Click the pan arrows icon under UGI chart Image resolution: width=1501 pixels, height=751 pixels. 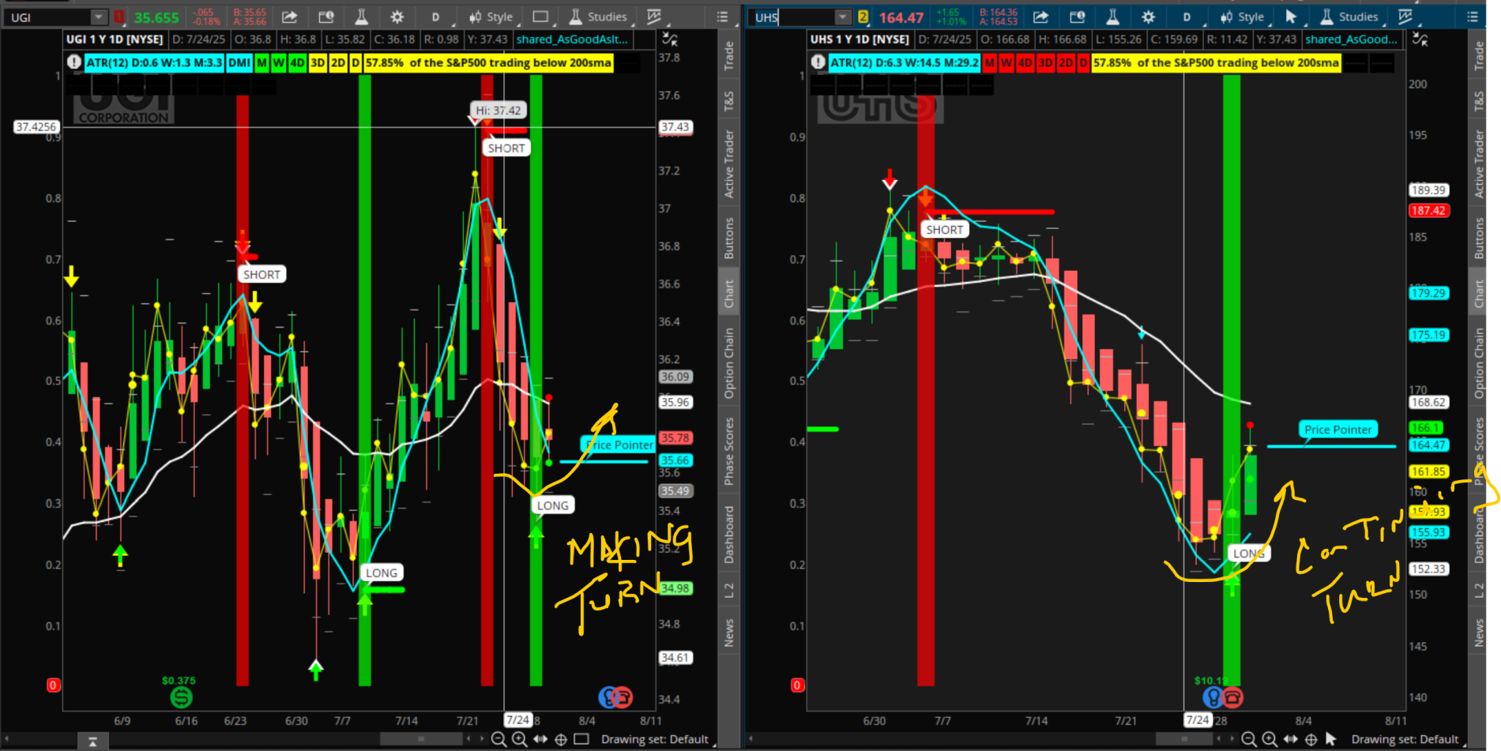point(540,739)
